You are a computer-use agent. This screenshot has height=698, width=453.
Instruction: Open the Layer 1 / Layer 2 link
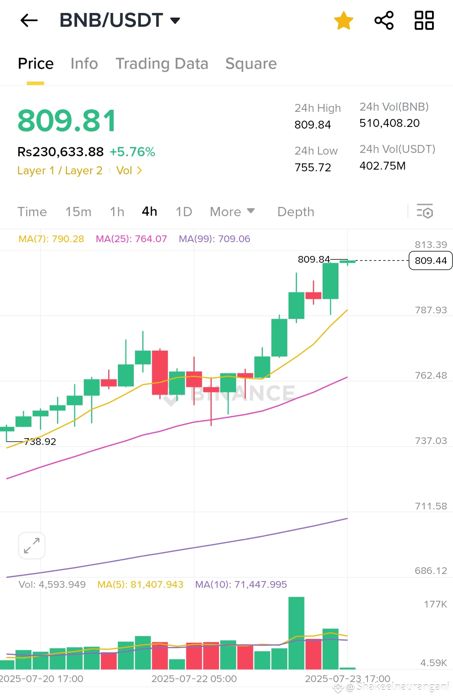coord(60,171)
